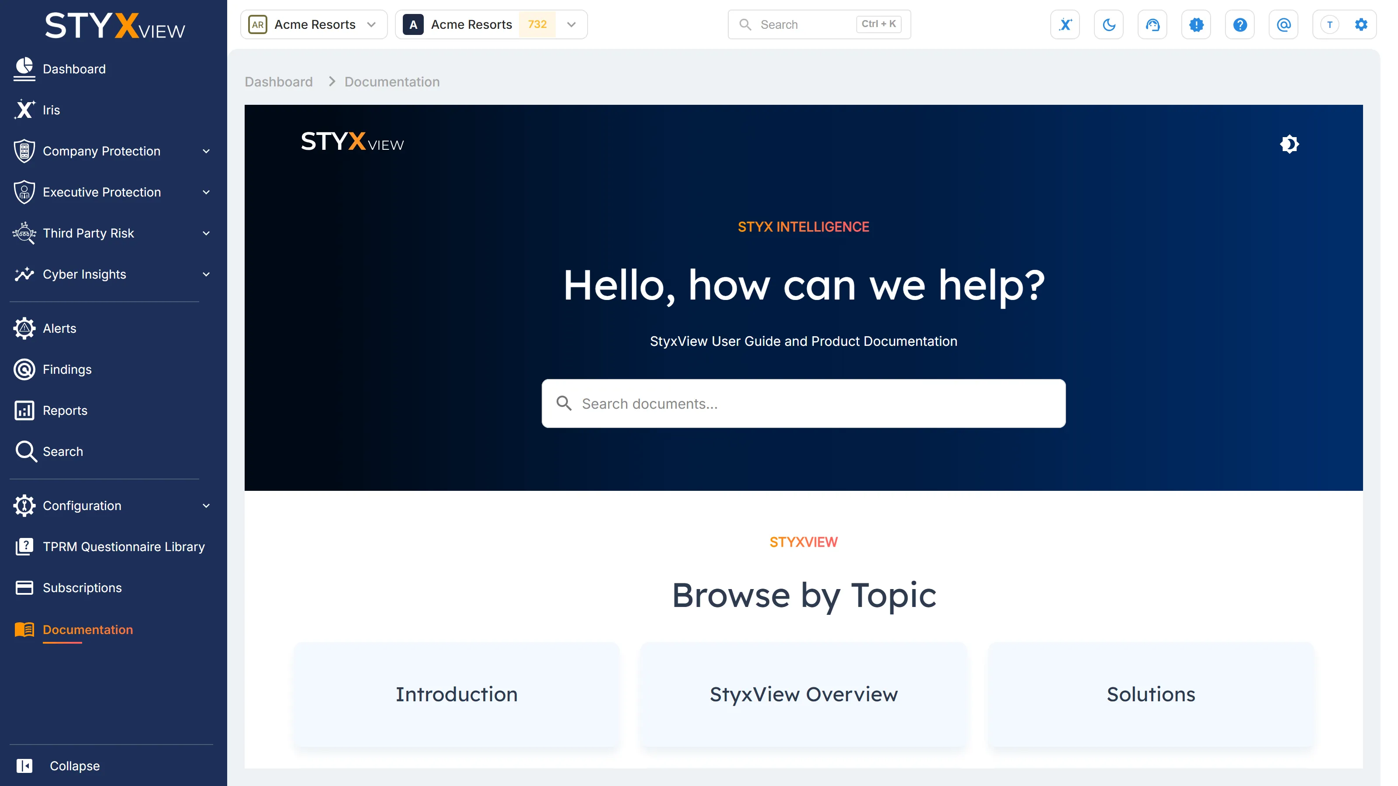The width and height of the screenshot is (1398, 786).
Task: Click the StyxView logo in documentation banner
Action: click(x=352, y=141)
